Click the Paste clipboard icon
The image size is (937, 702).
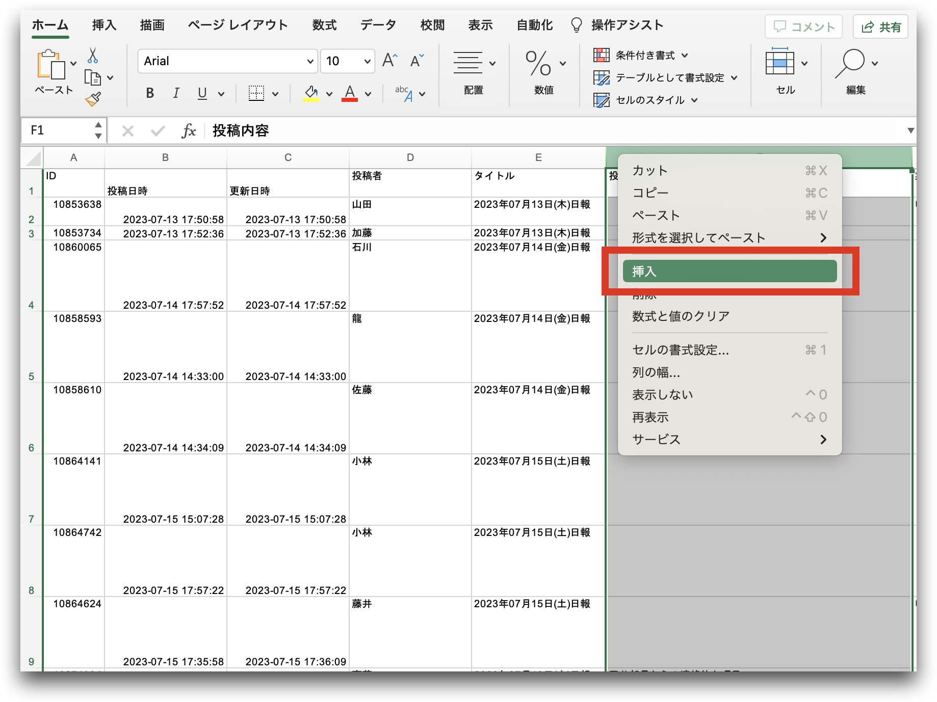[51, 65]
